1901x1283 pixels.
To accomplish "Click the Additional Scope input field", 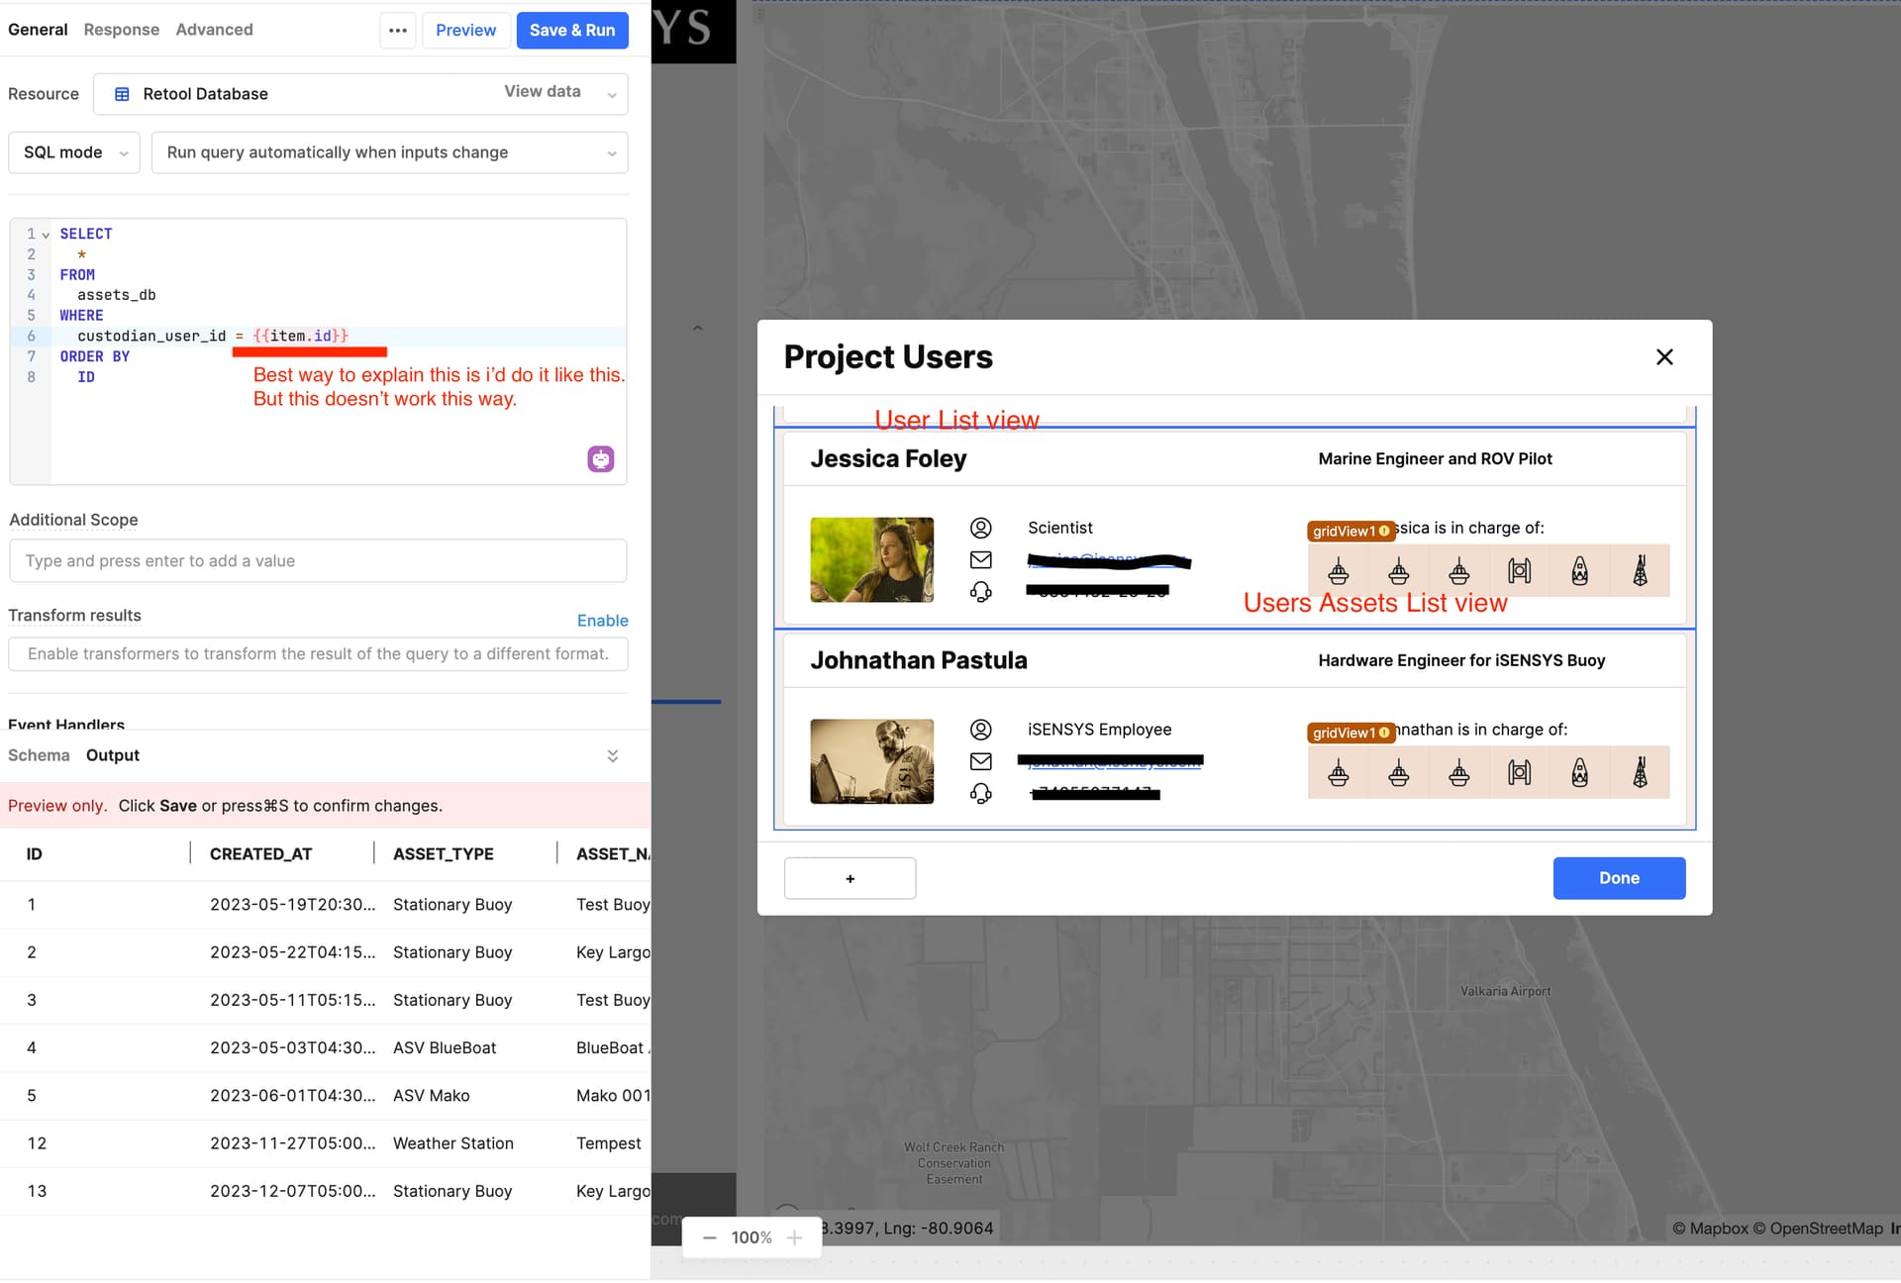I will click(317, 560).
